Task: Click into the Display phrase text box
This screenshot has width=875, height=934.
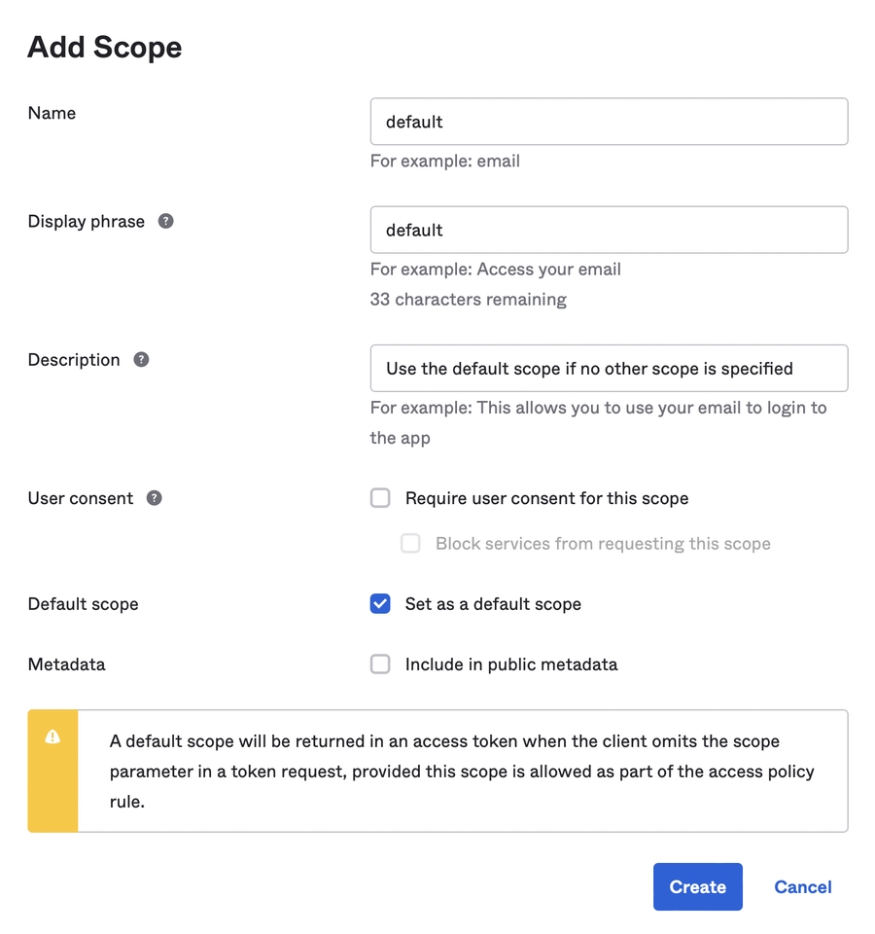Action: (x=609, y=230)
